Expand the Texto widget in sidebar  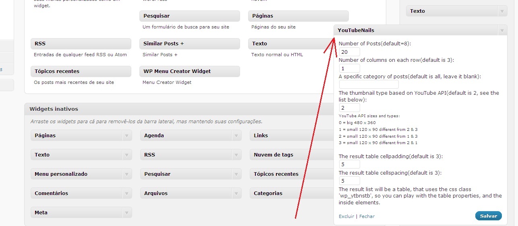(502, 11)
